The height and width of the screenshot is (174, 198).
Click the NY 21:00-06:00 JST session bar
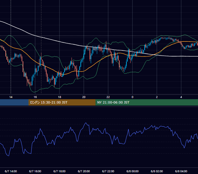146,102
